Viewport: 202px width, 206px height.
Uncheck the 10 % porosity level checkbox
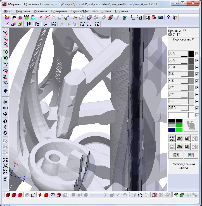tap(197, 67)
